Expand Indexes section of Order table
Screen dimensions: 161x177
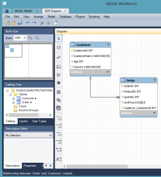tap(155, 113)
